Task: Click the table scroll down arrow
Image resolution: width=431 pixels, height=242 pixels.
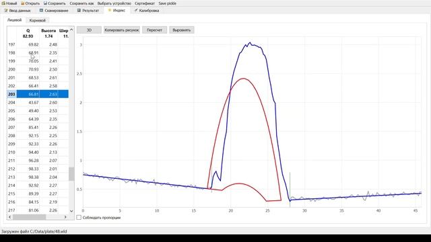Action: click(71, 211)
